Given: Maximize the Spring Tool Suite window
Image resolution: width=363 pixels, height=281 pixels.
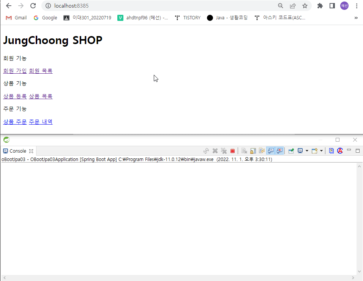Looking at the screenshot, I should (338, 140).
